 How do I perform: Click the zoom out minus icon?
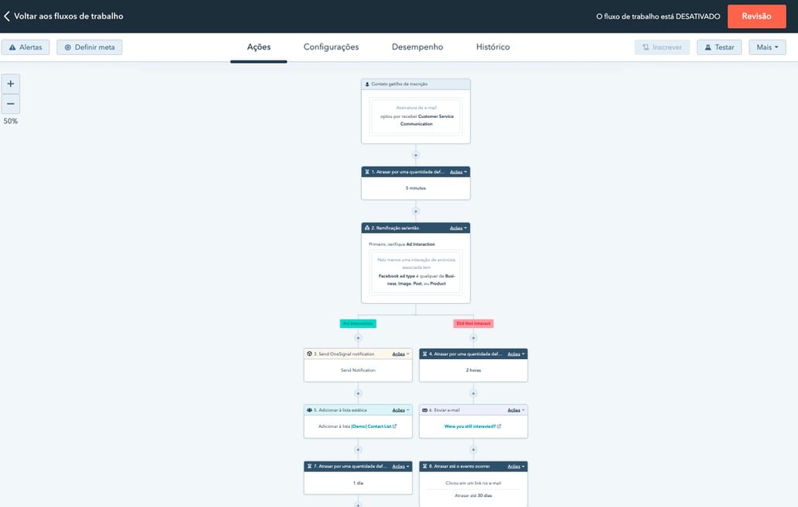[x=10, y=103]
